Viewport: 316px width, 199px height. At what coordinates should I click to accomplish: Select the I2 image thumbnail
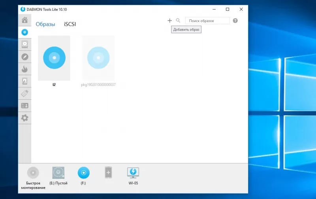point(54,58)
